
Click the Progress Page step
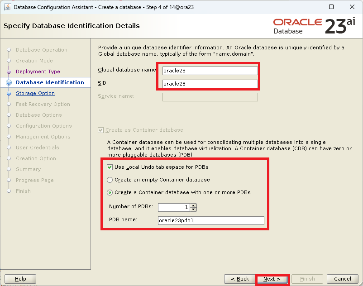[x=35, y=180]
